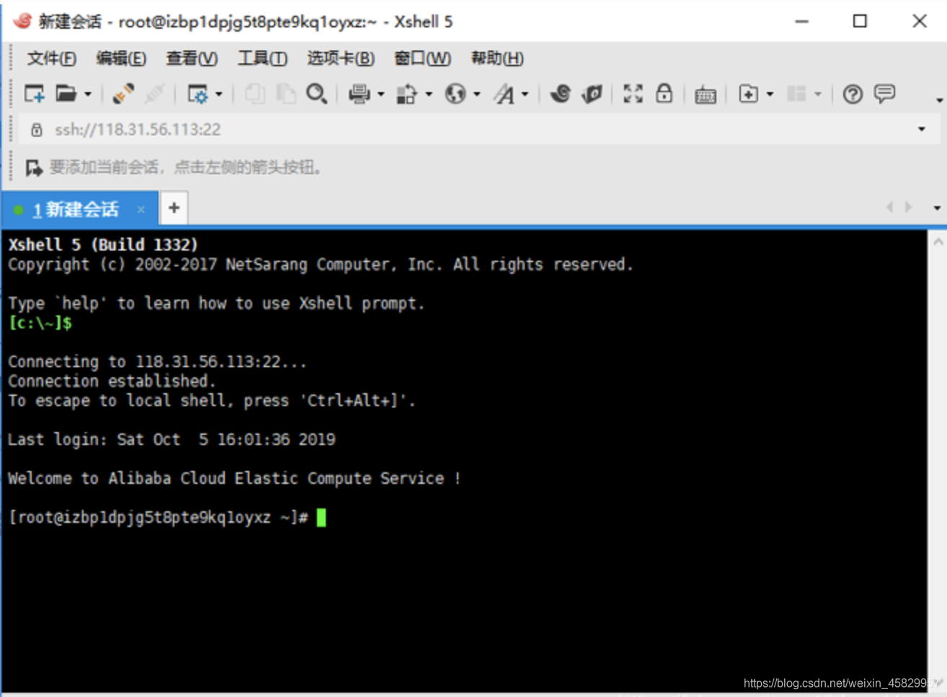Screen dimensions: 947x697
Task: Expand the tab arrangement dropdown arrow
Action: [x=818, y=94]
